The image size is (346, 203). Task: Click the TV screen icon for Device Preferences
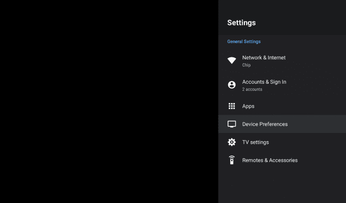point(232,124)
